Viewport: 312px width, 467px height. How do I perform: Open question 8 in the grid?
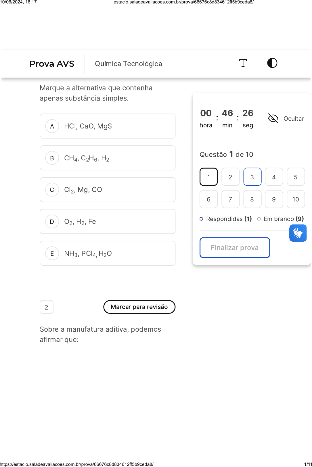tap(252, 199)
